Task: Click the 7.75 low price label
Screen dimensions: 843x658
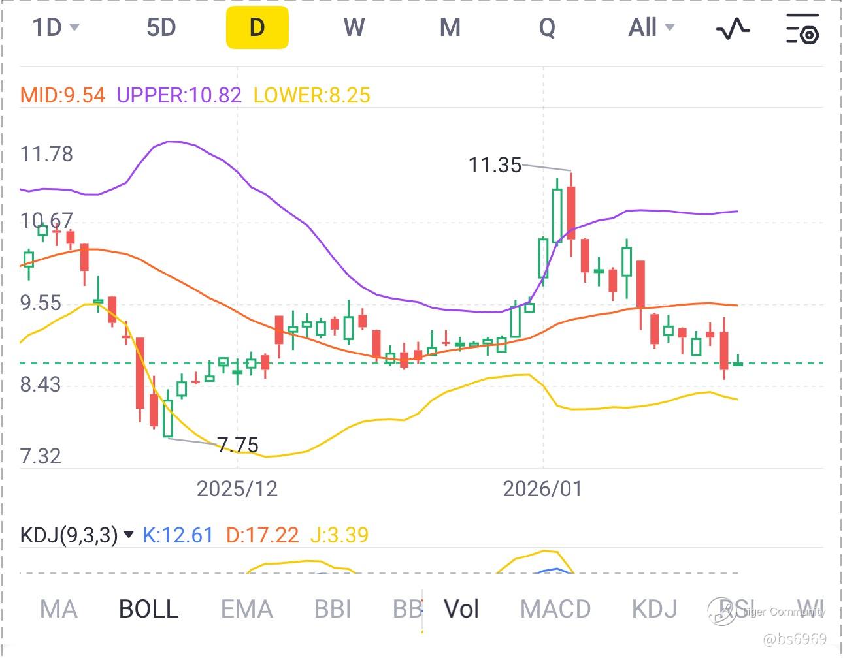Action: tap(238, 445)
